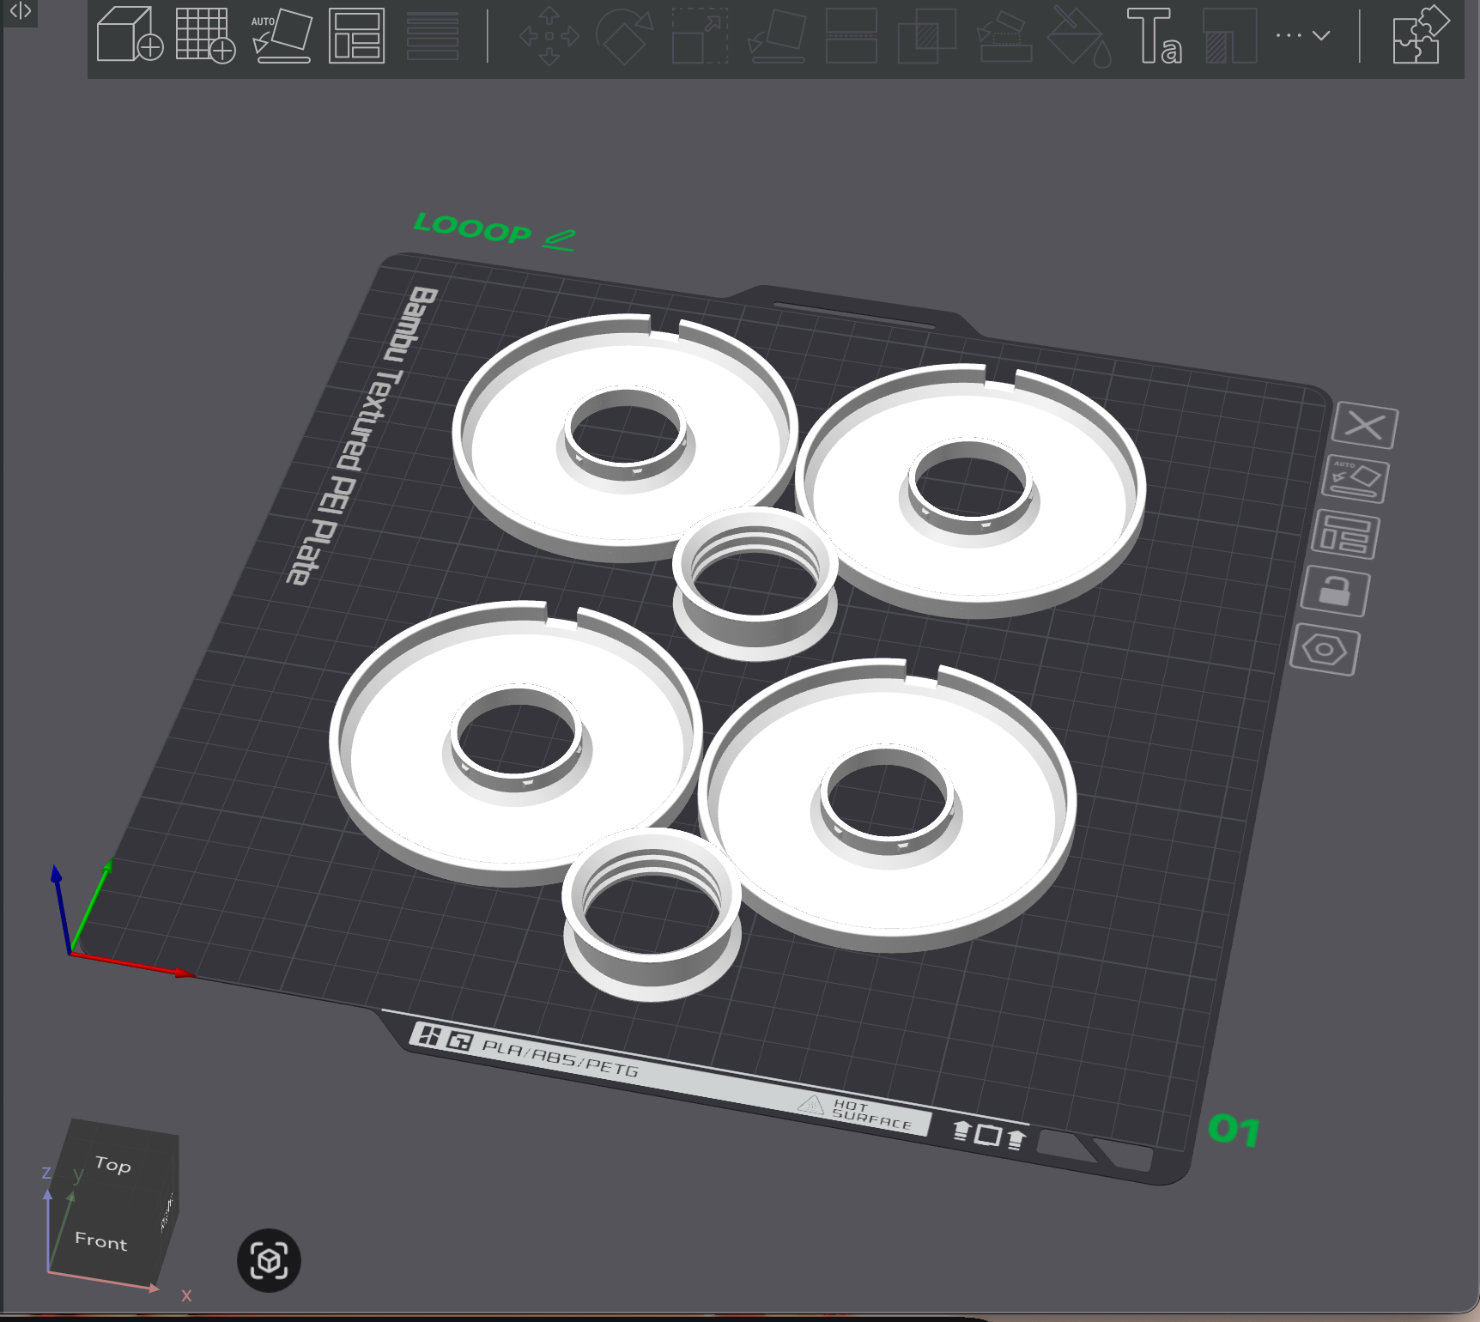
Task: Run Auto orient from top toolbar
Action: point(282,35)
